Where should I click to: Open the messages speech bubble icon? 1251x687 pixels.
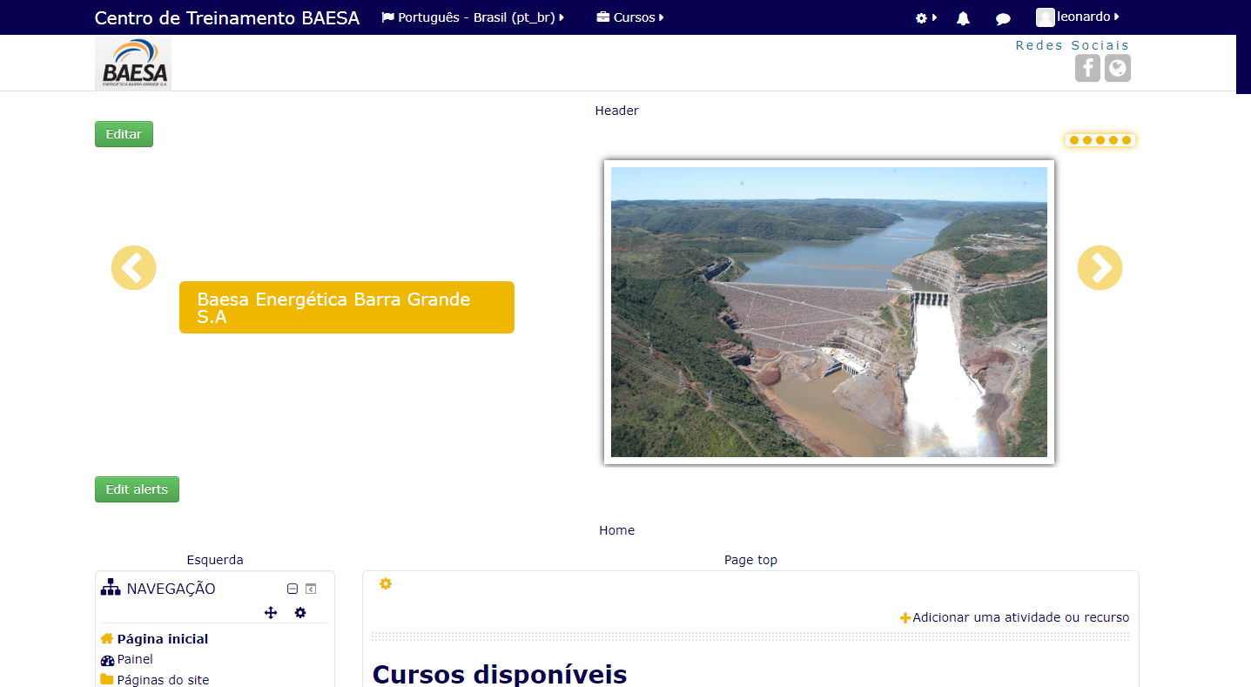[x=1003, y=18]
